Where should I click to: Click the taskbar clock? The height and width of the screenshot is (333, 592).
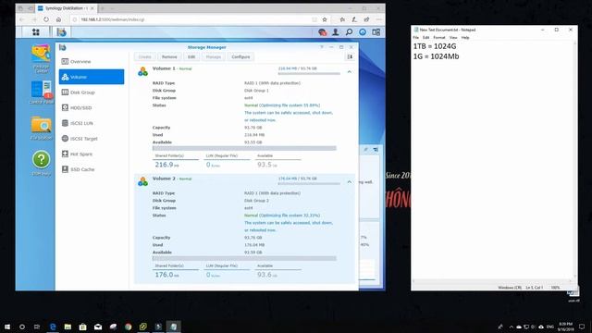565,327
